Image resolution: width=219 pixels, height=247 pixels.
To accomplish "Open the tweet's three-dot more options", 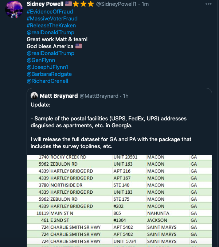I will pos(208,4).
